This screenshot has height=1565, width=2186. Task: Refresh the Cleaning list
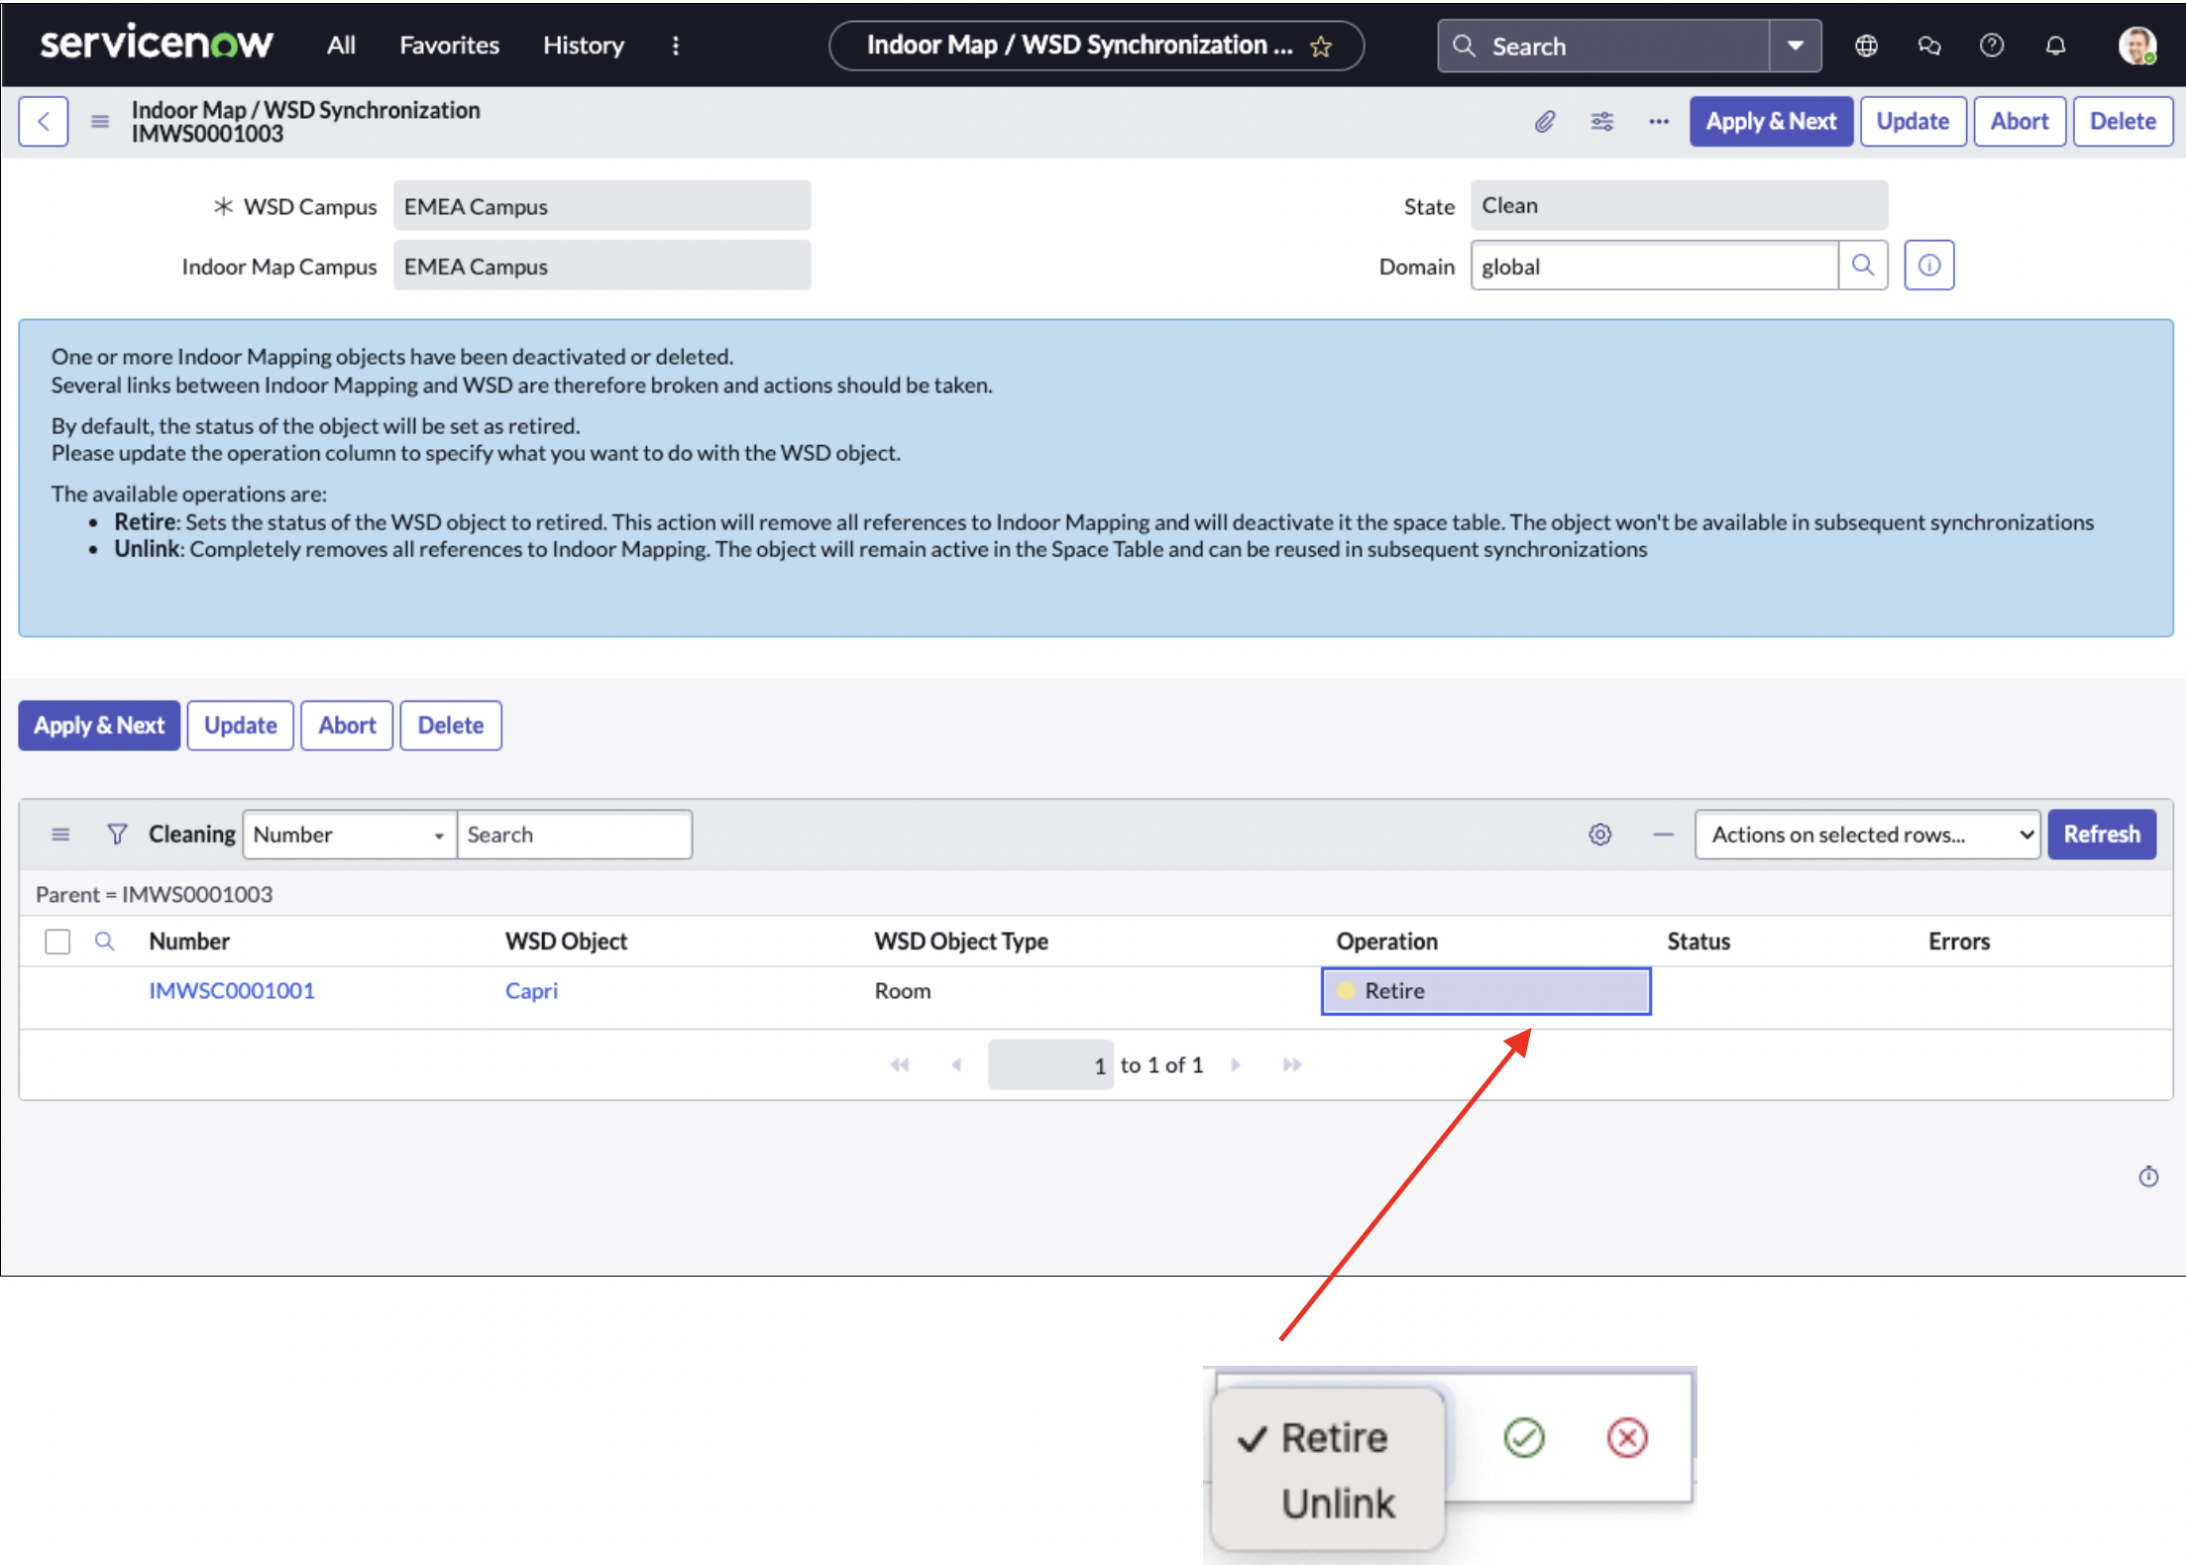[2102, 835]
